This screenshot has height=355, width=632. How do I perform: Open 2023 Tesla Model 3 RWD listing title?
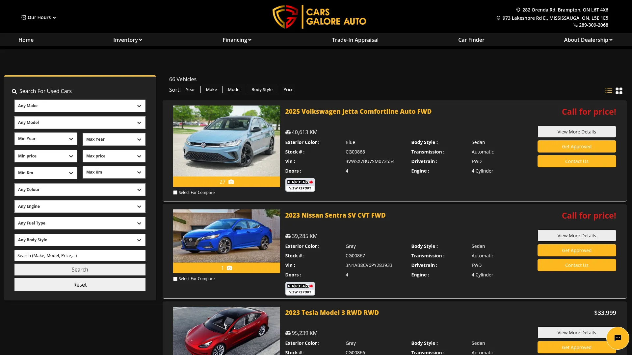pyautogui.click(x=332, y=313)
